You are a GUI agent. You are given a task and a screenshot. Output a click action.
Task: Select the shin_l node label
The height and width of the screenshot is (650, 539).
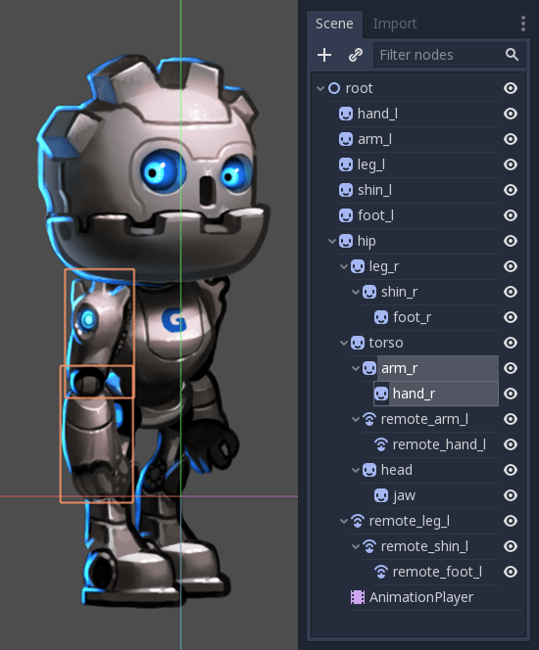374,190
